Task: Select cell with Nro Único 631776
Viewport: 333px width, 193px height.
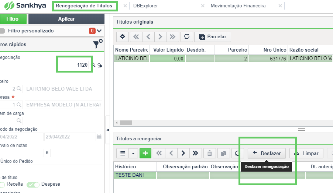Action: point(268,59)
